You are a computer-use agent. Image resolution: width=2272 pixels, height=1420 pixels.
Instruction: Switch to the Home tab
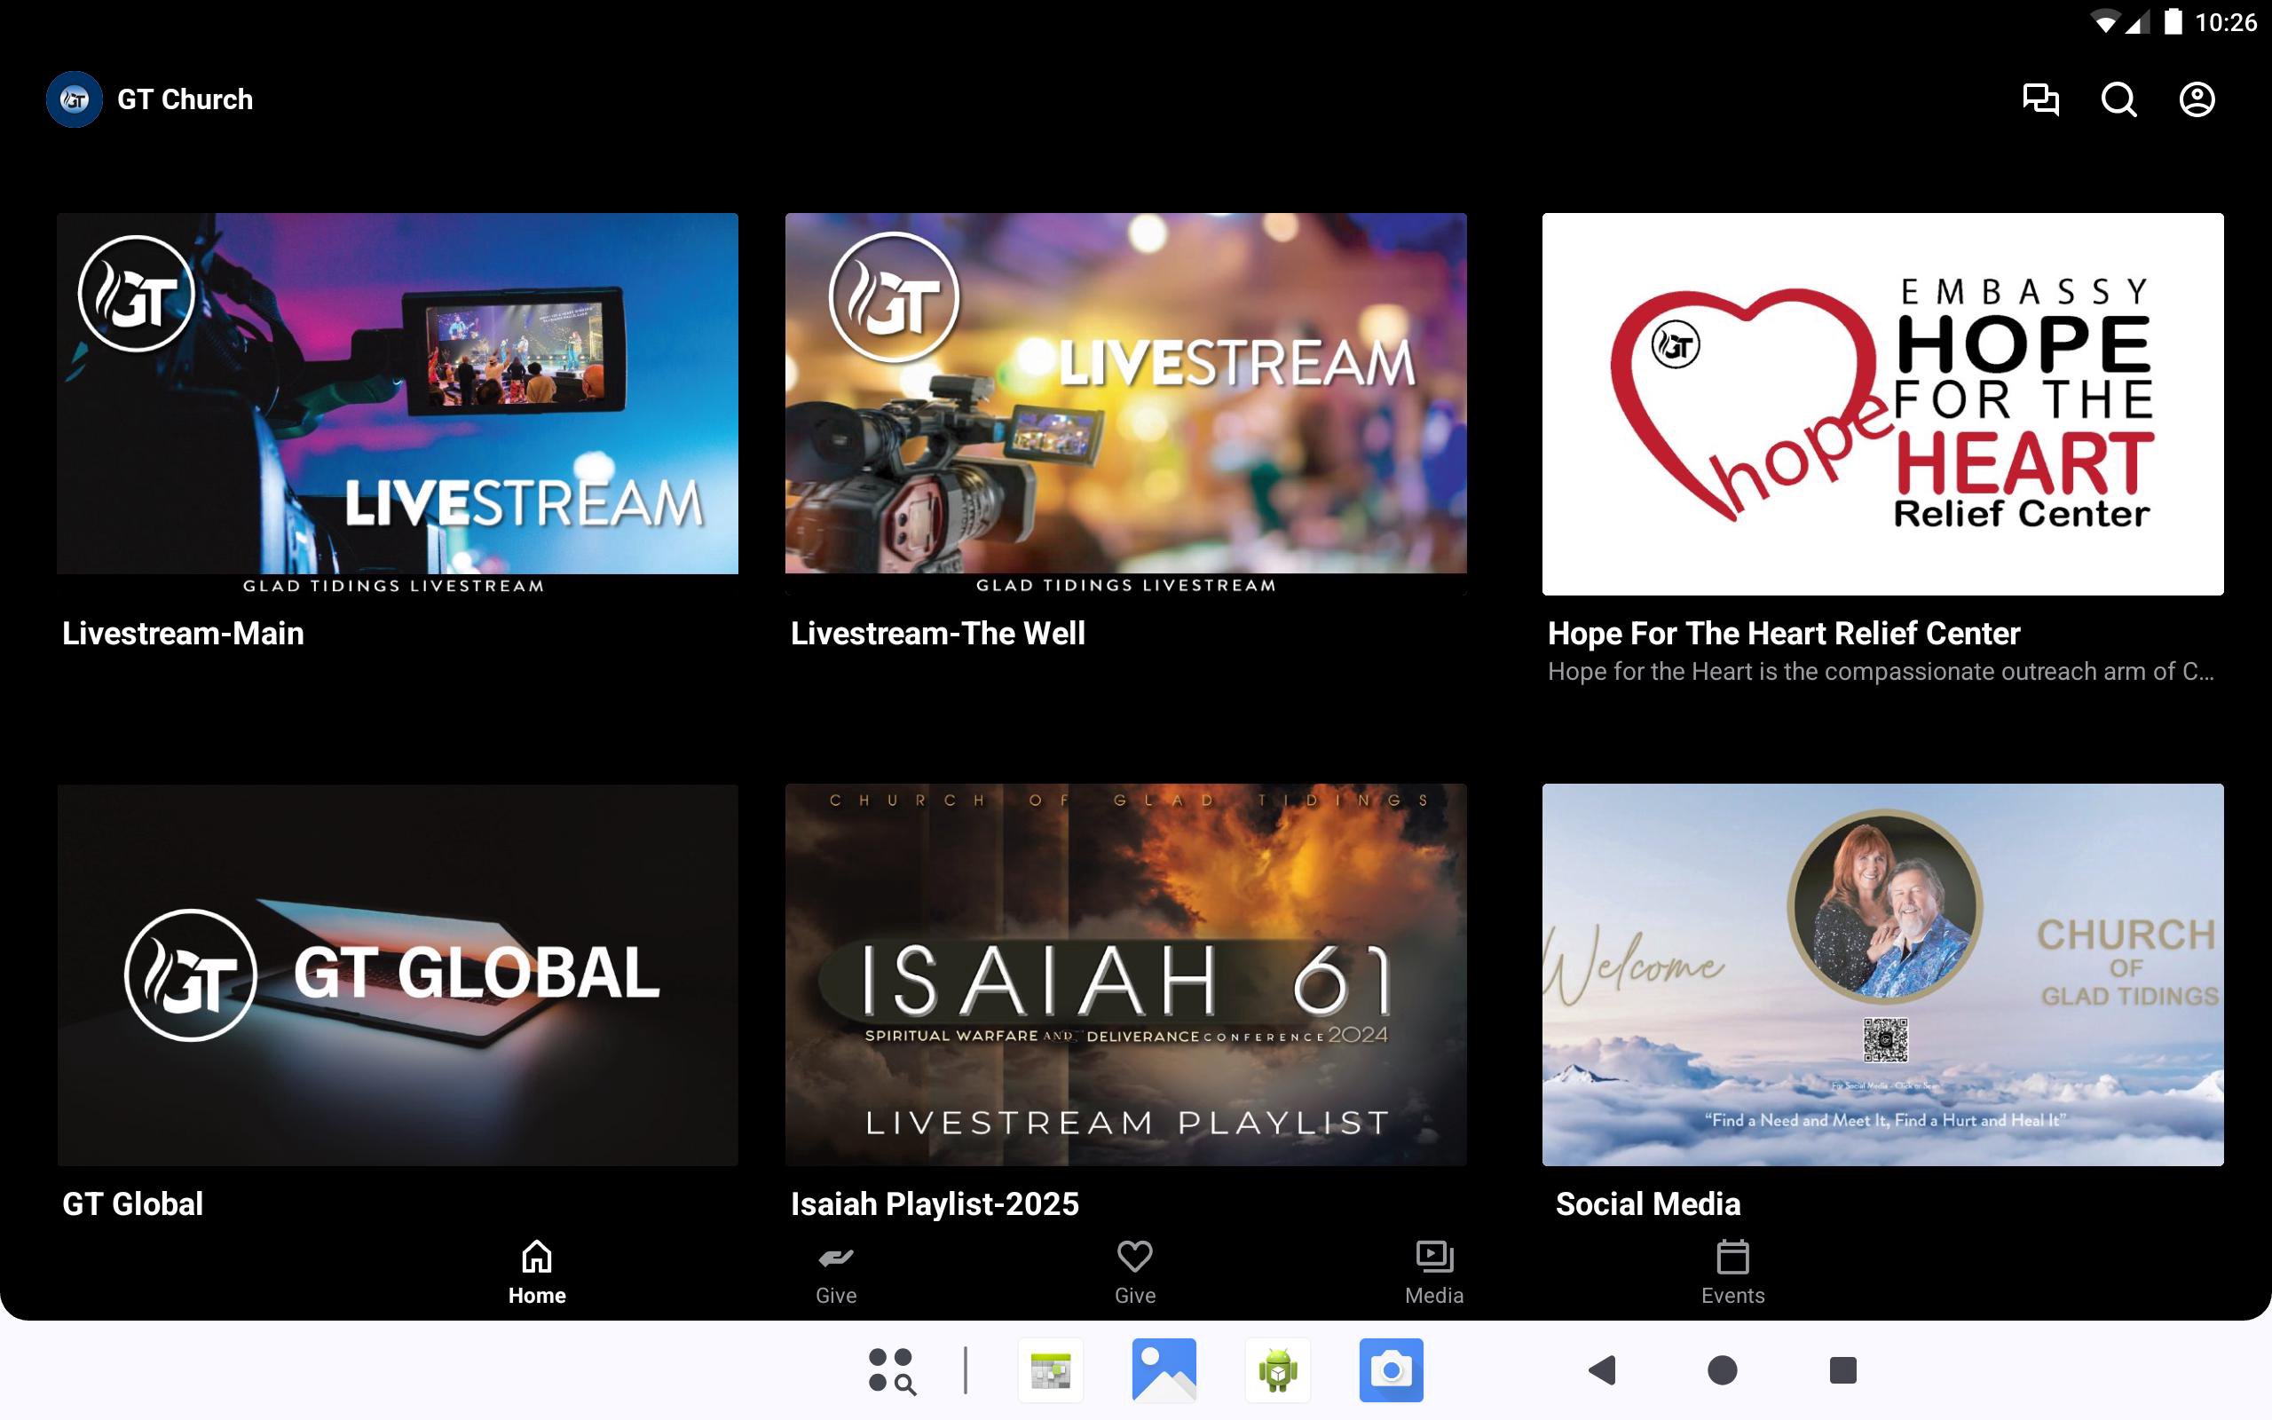[536, 1272]
